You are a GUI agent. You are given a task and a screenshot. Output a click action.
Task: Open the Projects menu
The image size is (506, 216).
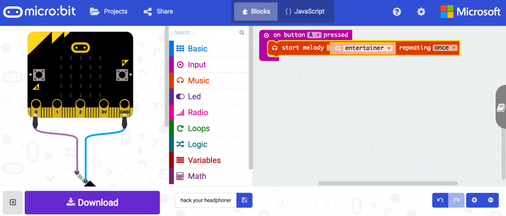pyautogui.click(x=109, y=11)
